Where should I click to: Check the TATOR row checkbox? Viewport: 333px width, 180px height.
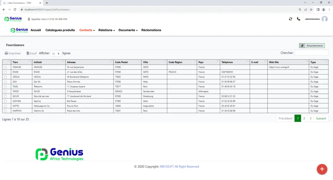click(5, 92)
